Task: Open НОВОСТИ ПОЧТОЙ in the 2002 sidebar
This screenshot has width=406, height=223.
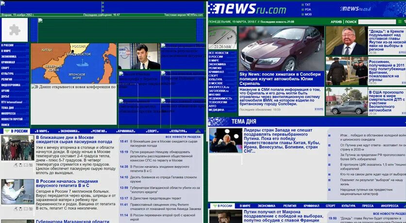Action: pos(12,119)
